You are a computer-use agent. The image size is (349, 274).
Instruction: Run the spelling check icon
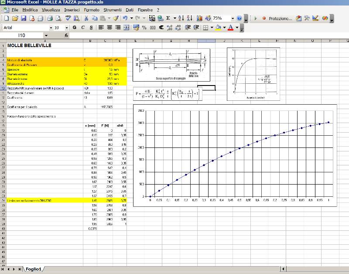coord(68,18)
